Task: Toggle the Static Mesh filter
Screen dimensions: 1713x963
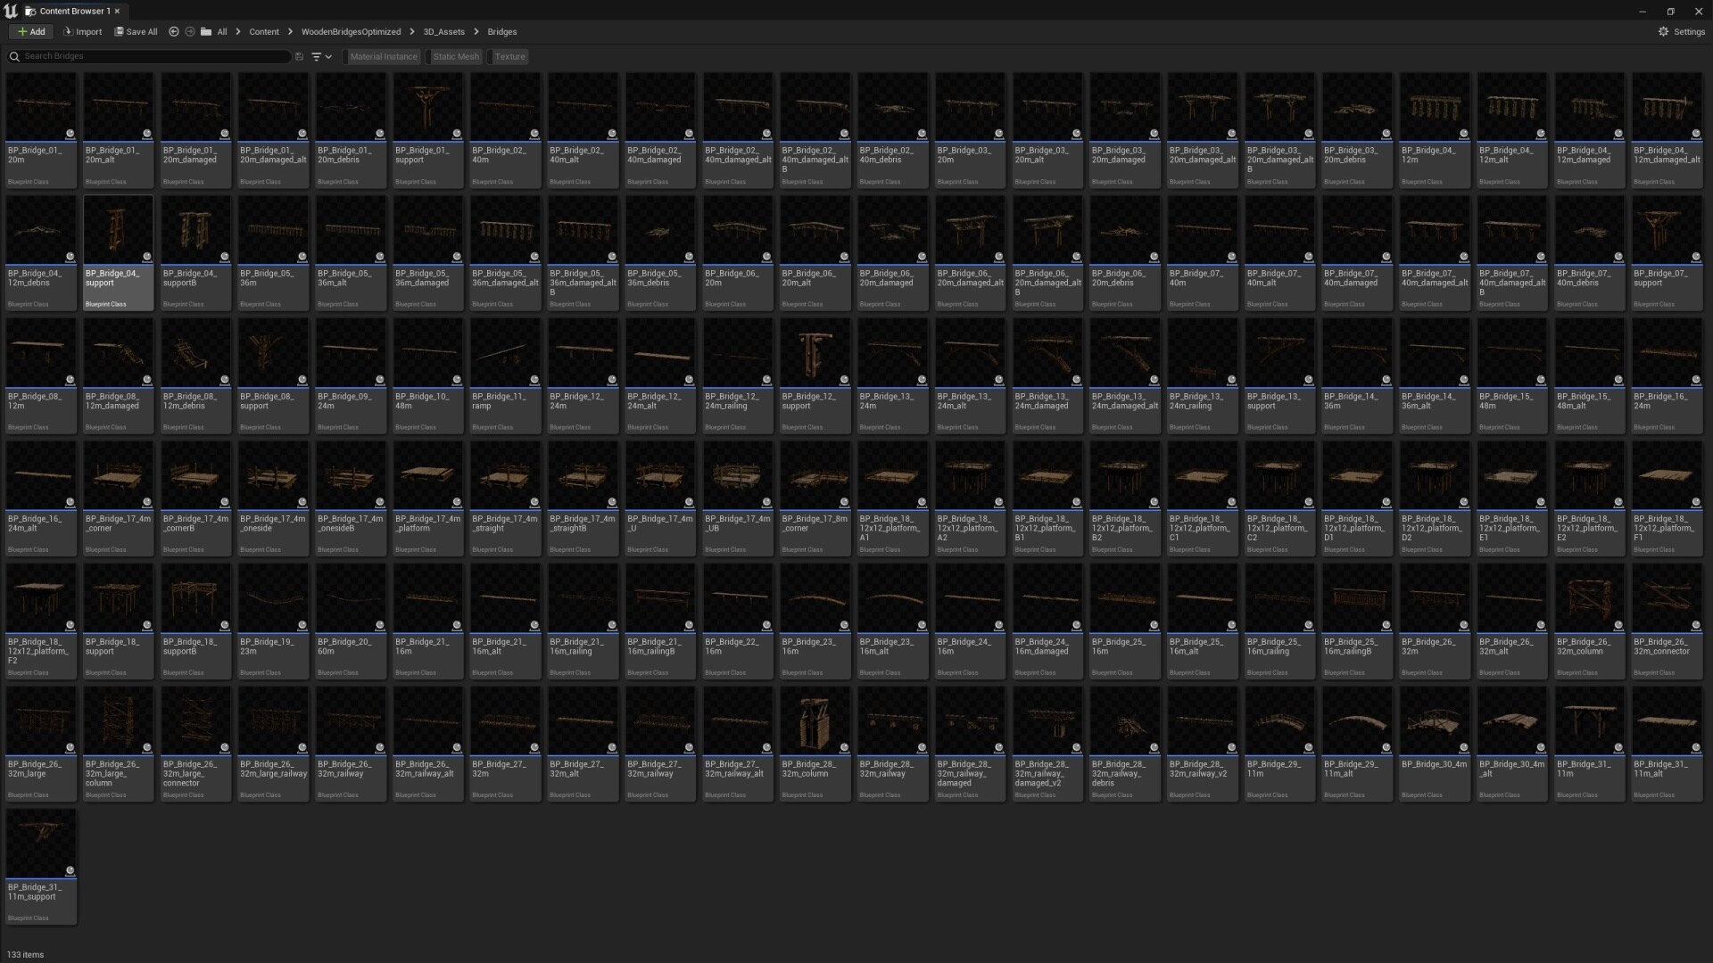Action: [x=456, y=56]
